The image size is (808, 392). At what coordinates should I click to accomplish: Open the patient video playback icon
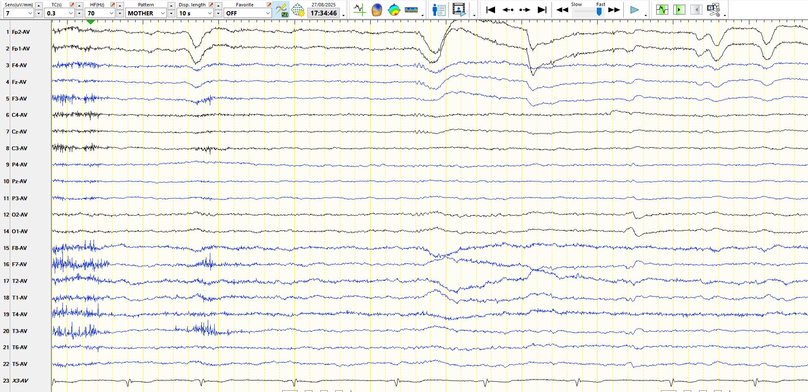pyautogui.click(x=459, y=10)
